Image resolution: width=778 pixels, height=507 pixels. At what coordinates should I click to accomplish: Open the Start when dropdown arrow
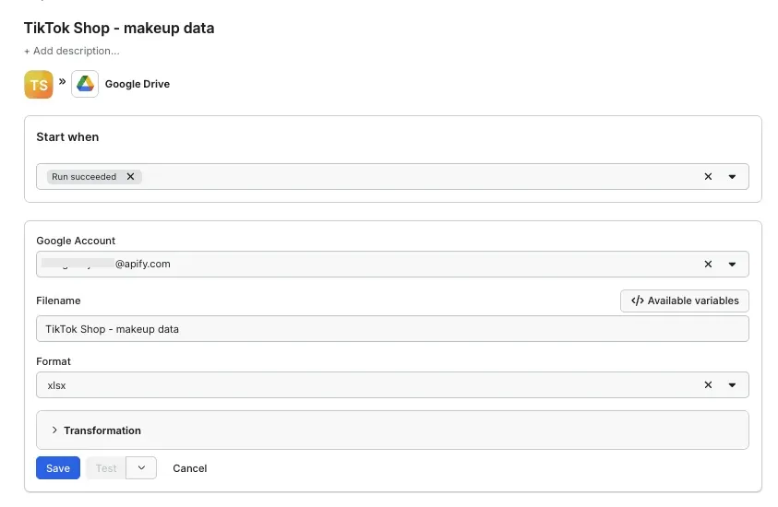732,176
